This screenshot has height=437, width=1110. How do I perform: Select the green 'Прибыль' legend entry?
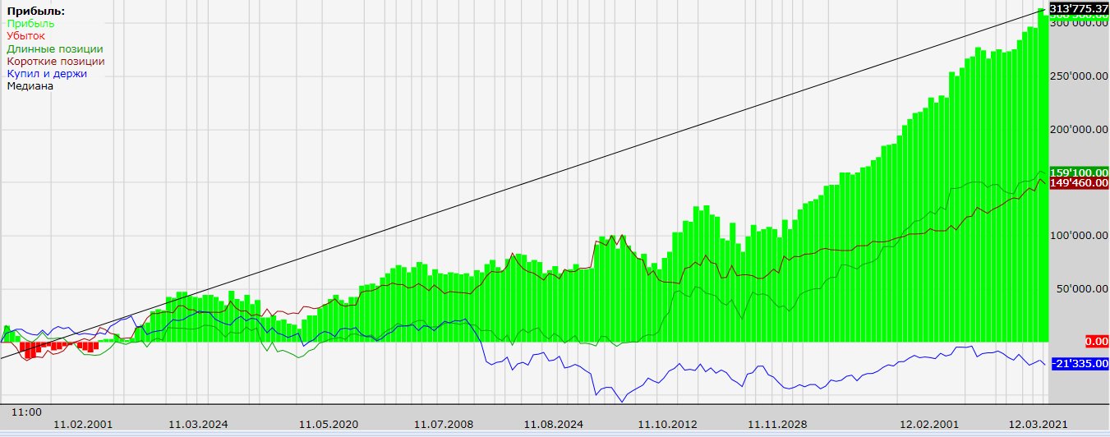point(30,24)
